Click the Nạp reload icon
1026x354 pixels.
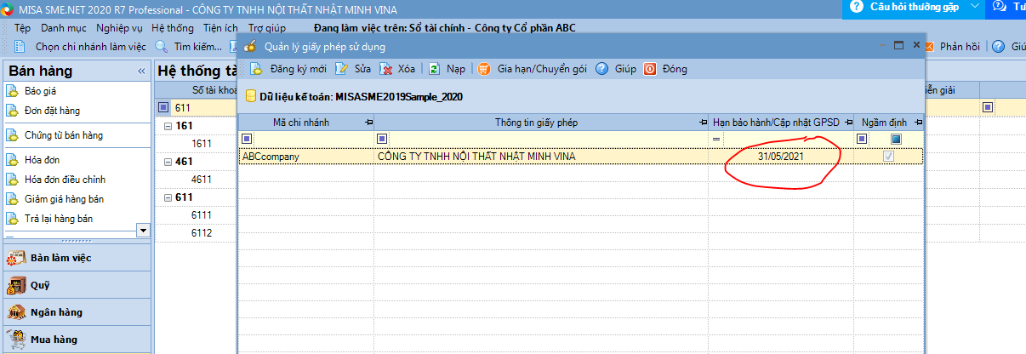(x=434, y=69)
